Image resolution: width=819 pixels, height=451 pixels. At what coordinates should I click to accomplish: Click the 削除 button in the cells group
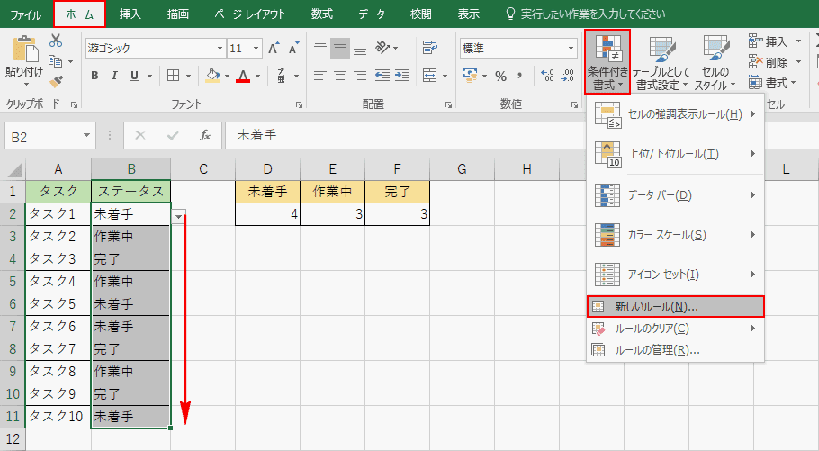775,62
